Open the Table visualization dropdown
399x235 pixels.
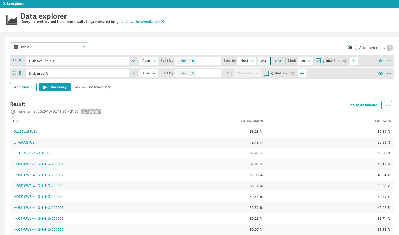pos(49,47)
